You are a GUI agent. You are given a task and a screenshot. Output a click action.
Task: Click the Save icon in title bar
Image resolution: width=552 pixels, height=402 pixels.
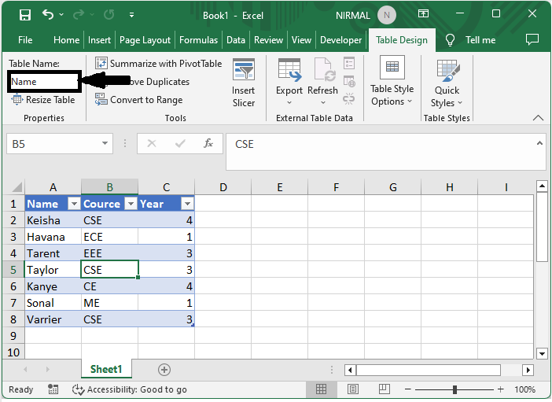25,15
